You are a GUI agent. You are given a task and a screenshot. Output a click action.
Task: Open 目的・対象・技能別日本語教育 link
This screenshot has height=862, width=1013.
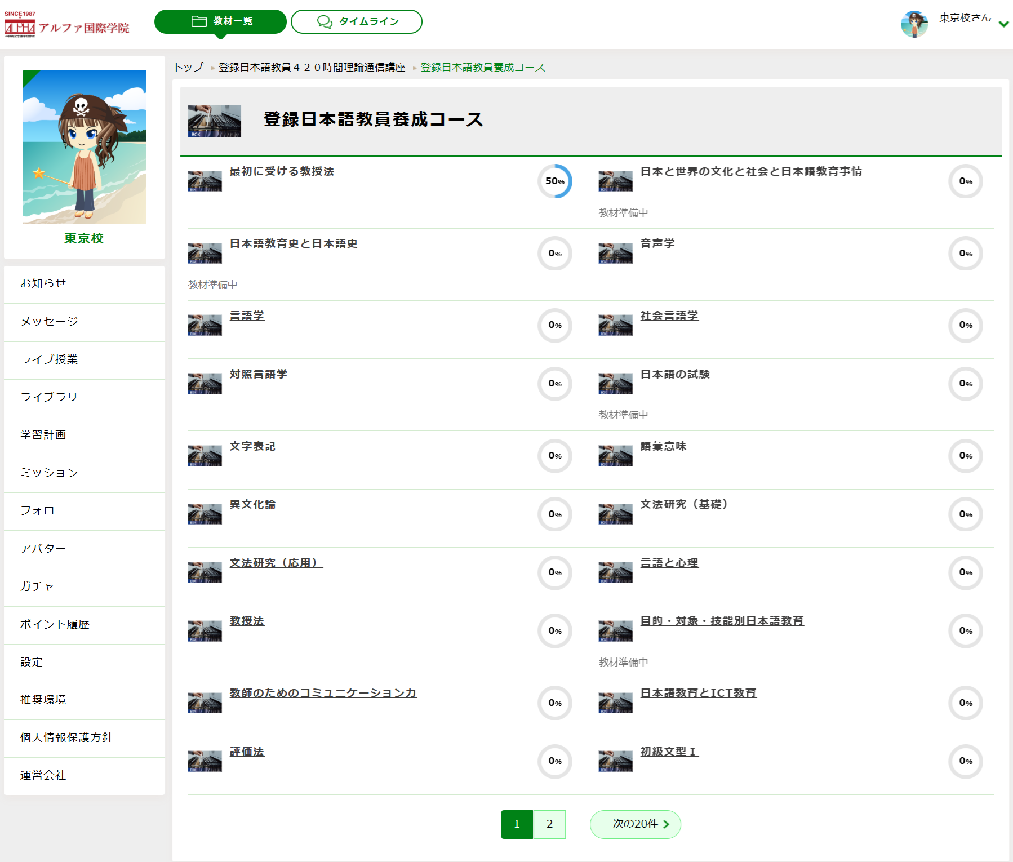click(722, 621)
